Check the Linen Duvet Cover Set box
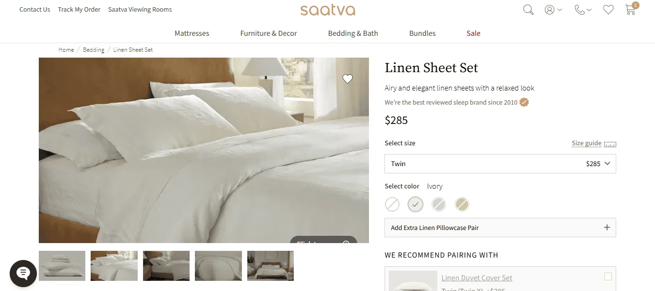The height and width of the screenshot is (291, 655). tap(608, 276)
